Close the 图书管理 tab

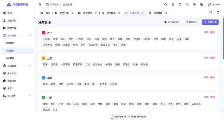coord(119,13)
